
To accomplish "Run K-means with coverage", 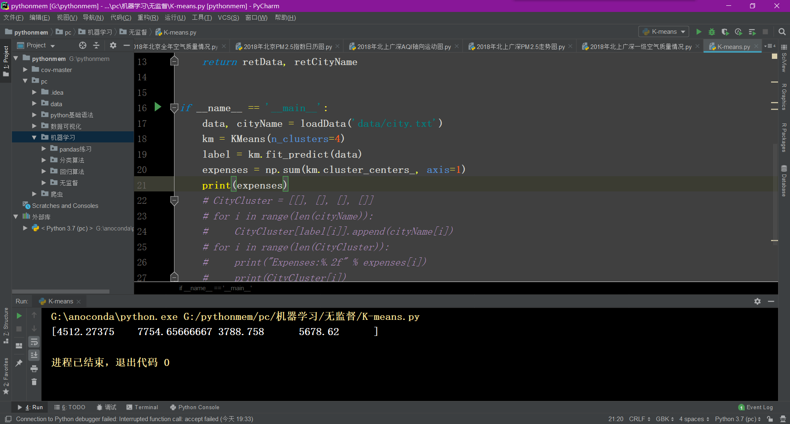I will pos(725,32).
